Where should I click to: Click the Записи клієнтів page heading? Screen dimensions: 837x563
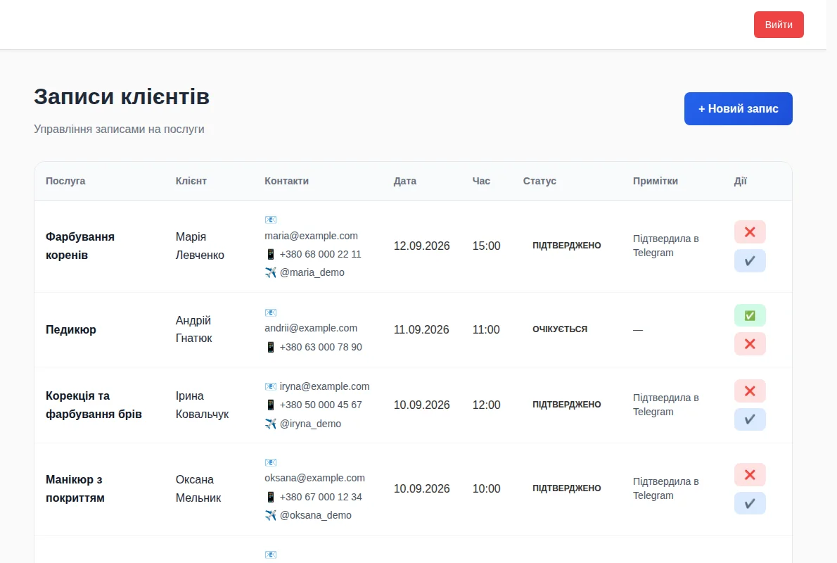pyautogui.click(x=122, y=96)
